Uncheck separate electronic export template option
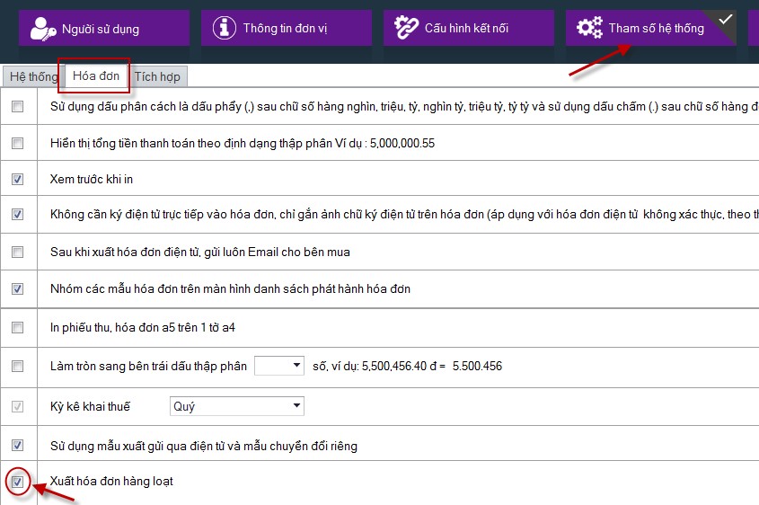 pyautogui.click(x=18, y=445)
